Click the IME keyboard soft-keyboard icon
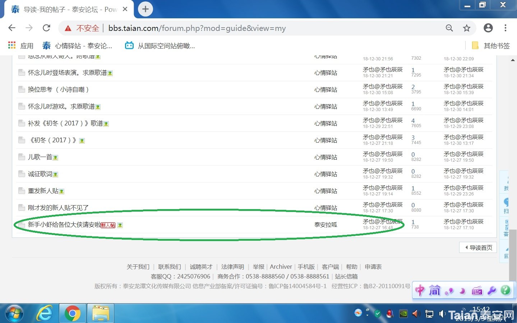The height and width of the screenshot is (323, 517). click(x=477, y=291)
